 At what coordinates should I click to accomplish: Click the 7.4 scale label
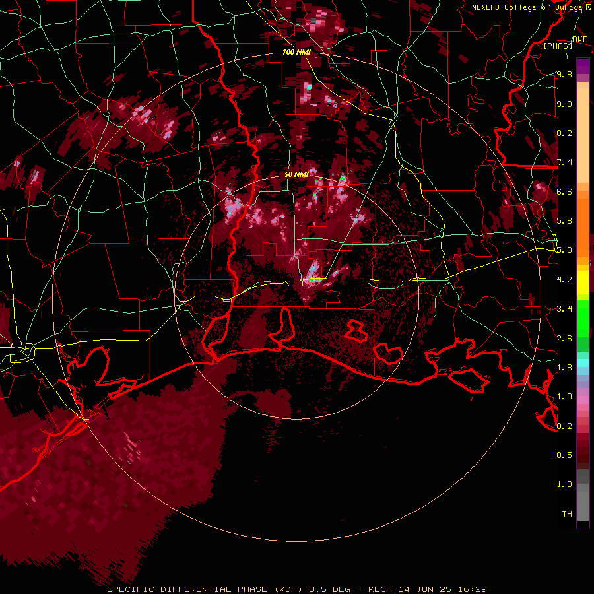tap(564, 162)
